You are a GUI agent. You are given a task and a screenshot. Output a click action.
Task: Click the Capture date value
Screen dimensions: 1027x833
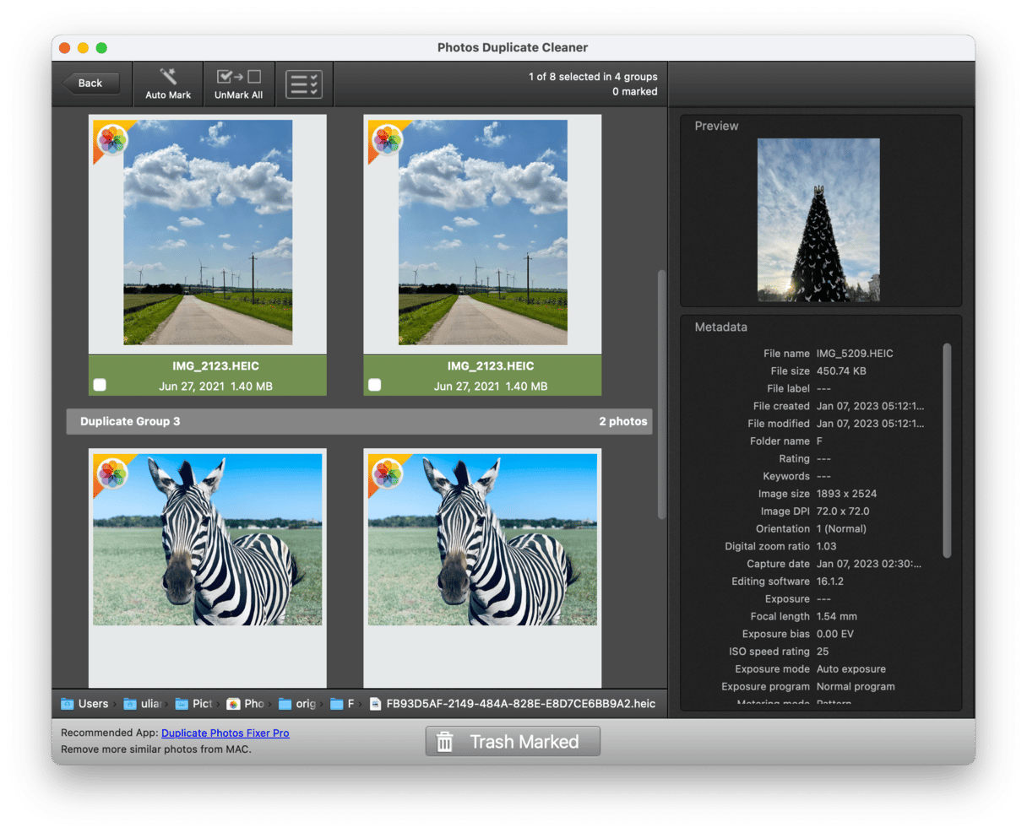tap(869, 564)
